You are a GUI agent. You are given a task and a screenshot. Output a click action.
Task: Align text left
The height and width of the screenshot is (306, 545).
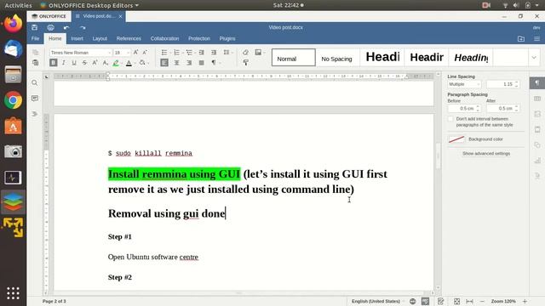coord(164,63)
